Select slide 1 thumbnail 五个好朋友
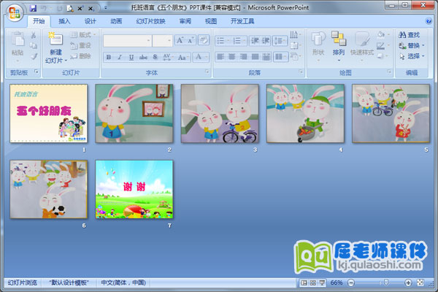The image size is (438, 292). (x=49, y=113)
